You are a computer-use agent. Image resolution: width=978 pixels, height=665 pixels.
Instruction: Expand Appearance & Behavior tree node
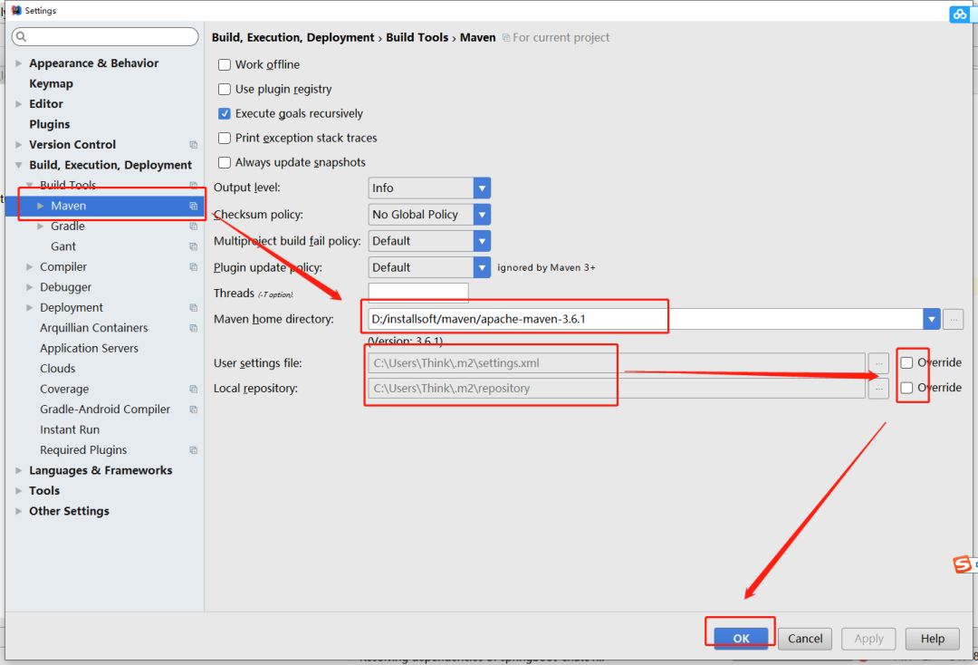click(19, 63)
